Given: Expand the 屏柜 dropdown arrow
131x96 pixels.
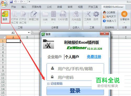Looking at the screenshot, I should (53, 23).
